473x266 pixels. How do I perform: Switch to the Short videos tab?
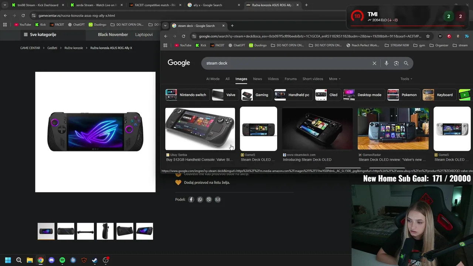click(313, 79)
